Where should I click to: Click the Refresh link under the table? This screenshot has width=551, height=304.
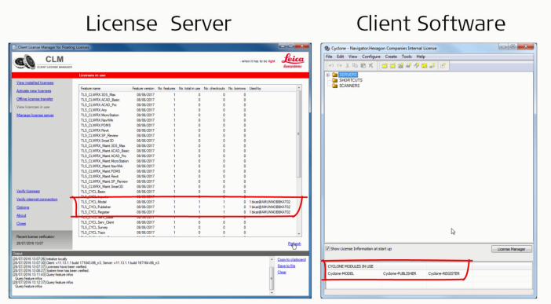coord(294,244)
